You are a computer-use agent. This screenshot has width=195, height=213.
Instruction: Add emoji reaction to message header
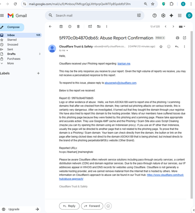click(x=169, y=46)
